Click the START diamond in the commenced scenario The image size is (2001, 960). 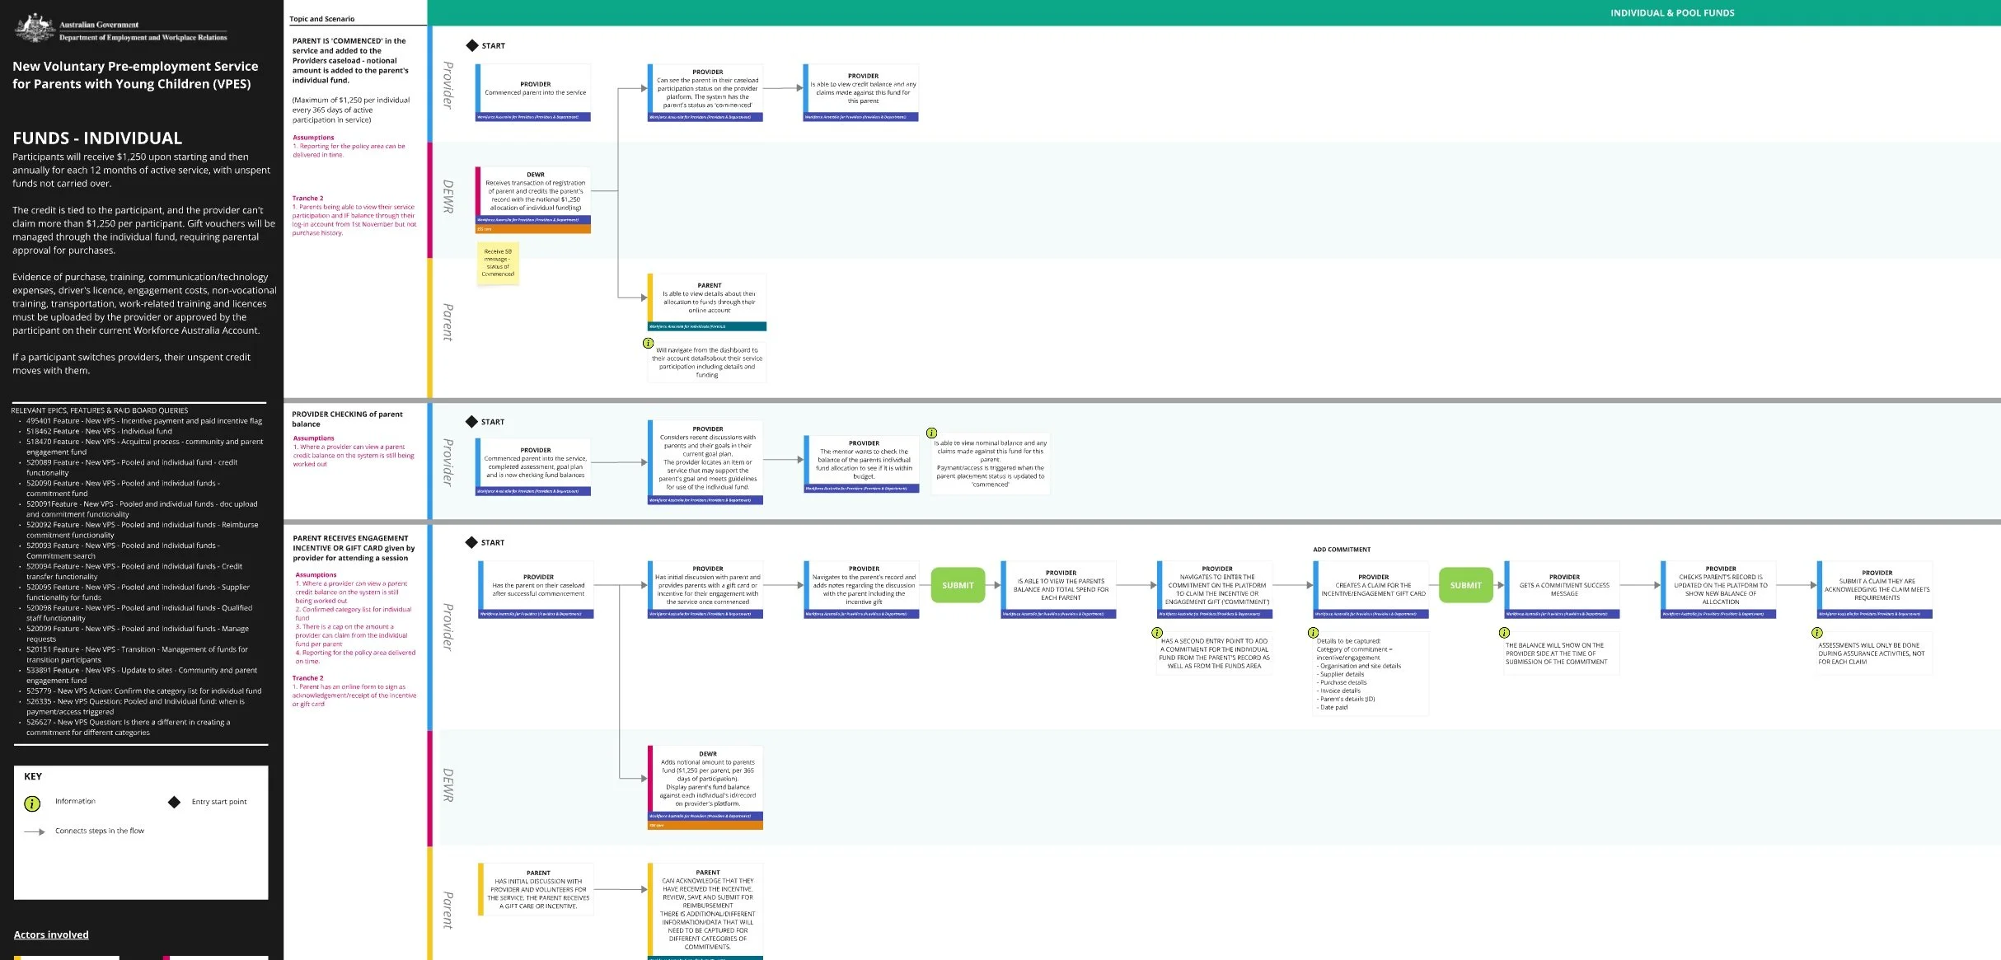click(x=472, y=46)
